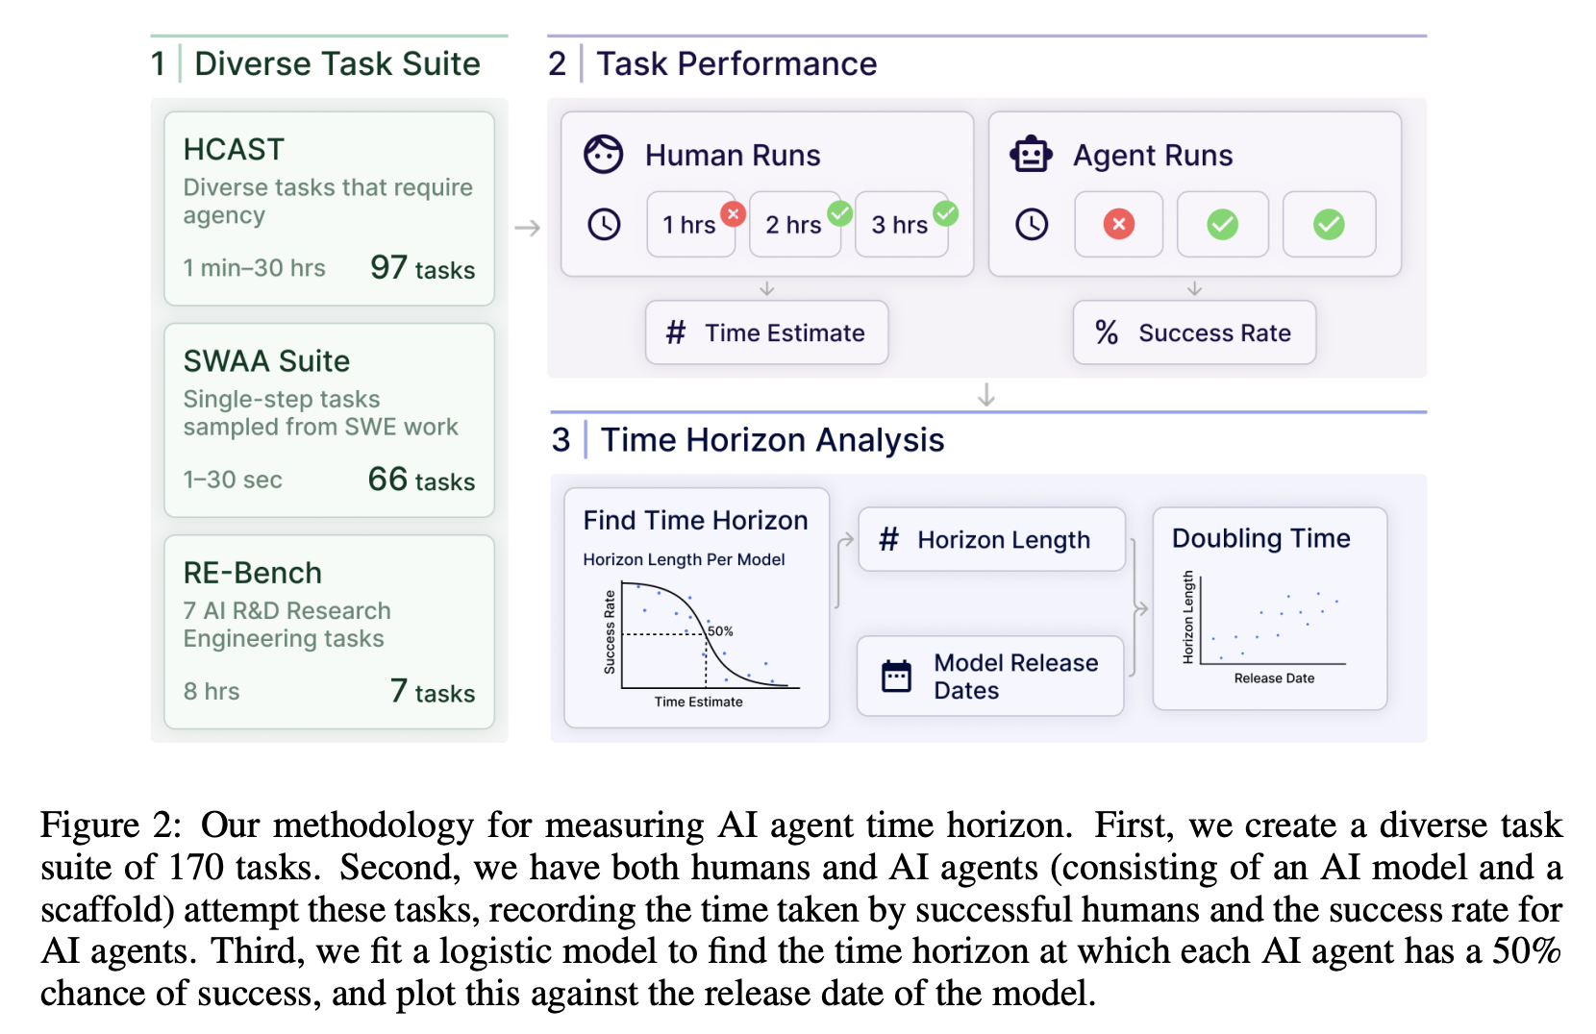Click the calendar icon beside Model Release Dates

point(896,677)
